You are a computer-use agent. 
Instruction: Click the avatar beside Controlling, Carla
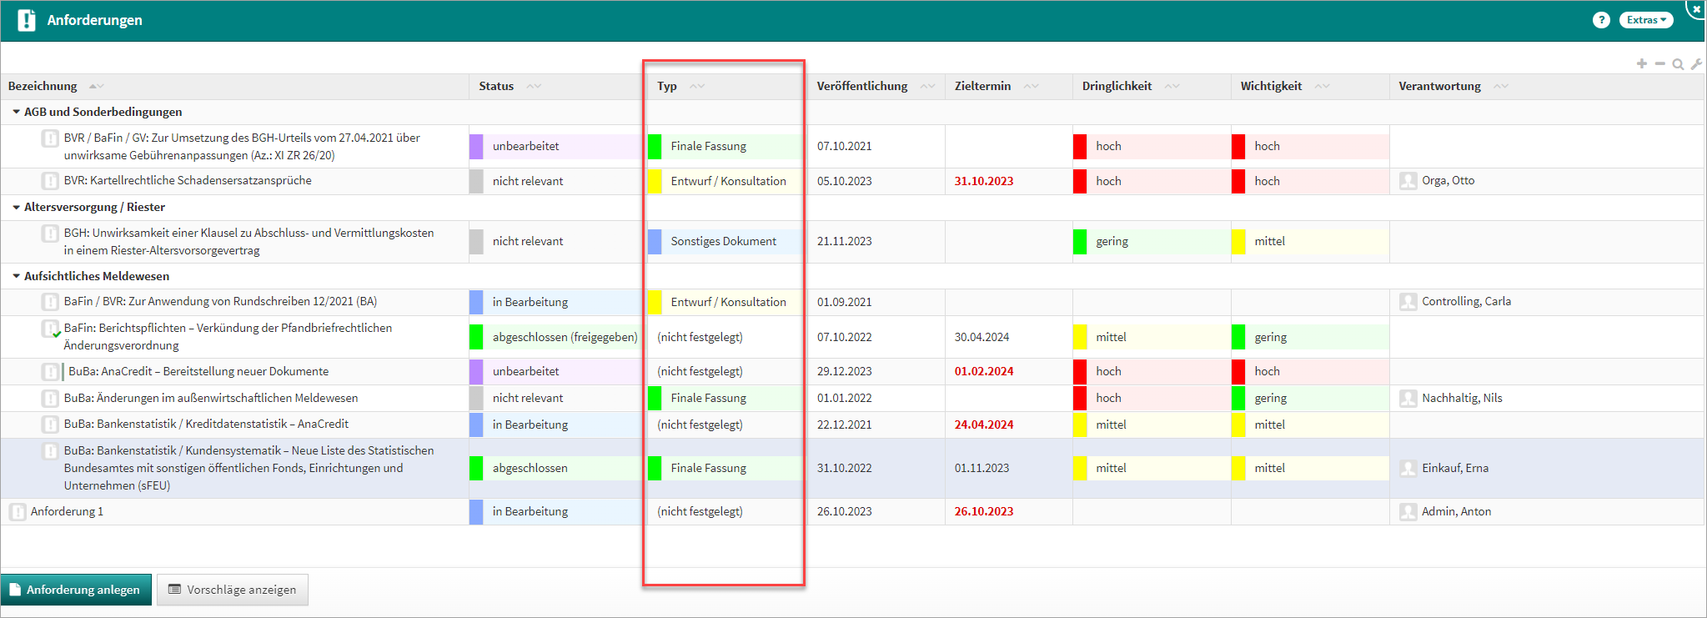[1408, 302]
